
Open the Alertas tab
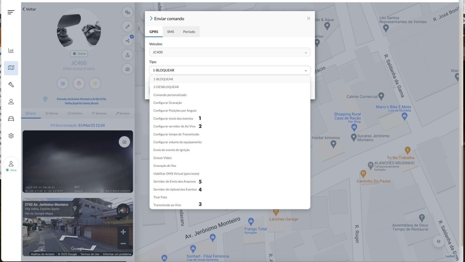click(x=52, y=113)
